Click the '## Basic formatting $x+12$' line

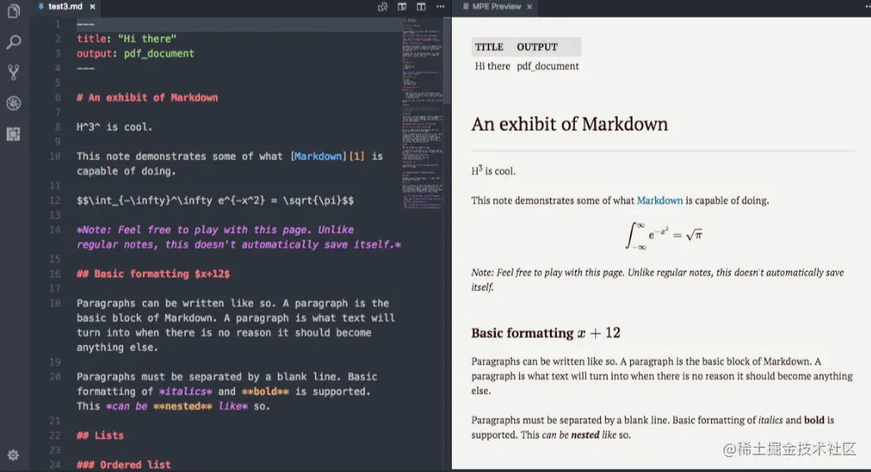click(x=153, y=274)
